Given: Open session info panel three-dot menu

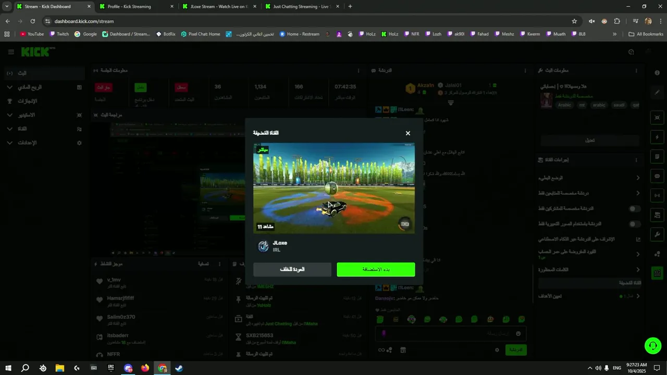Looking at the screenshot, I should coord(358,70).
